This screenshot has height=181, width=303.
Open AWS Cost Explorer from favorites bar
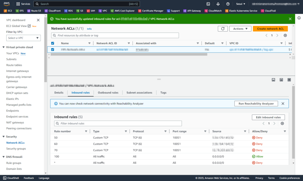(x=123, y=11)
